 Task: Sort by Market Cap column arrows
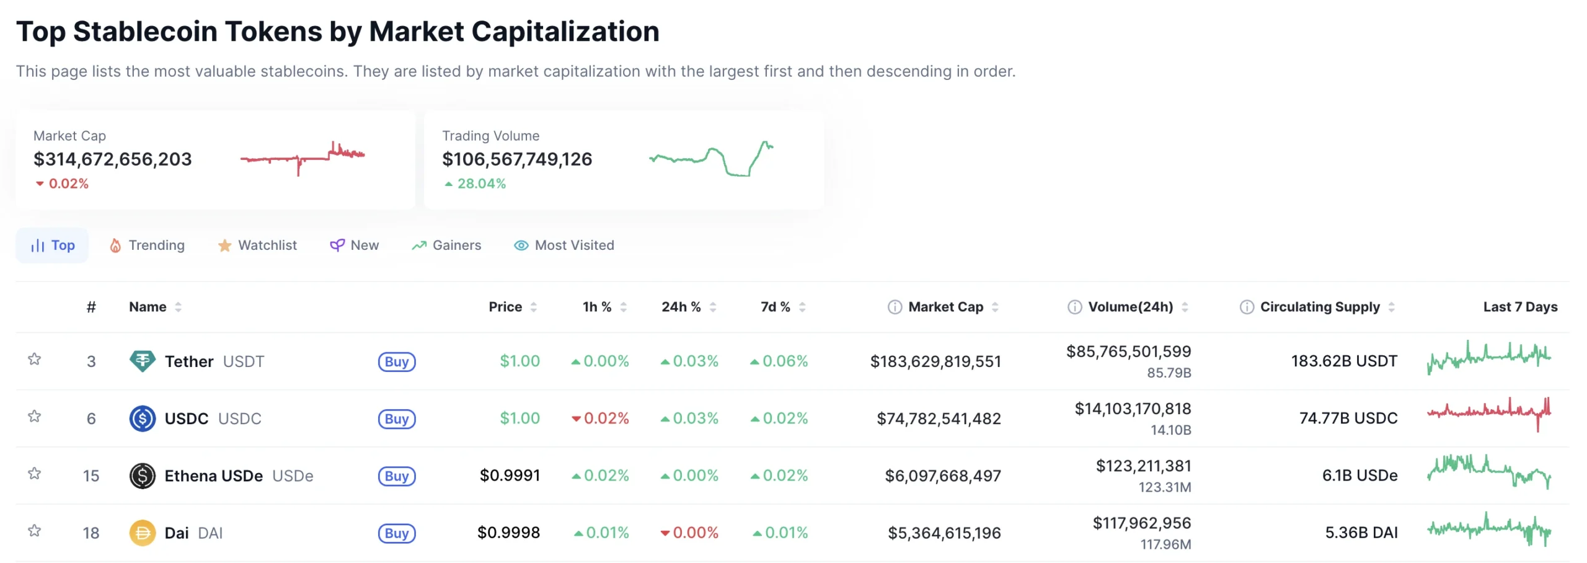(x=994, y=307)
